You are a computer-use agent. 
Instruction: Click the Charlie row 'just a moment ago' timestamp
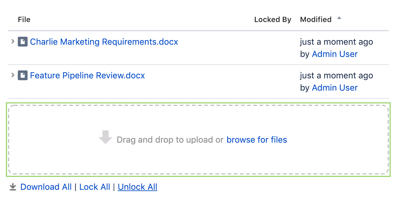click(336, 42)
